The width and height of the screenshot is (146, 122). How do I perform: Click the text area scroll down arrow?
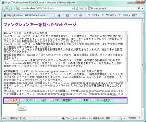127,94
